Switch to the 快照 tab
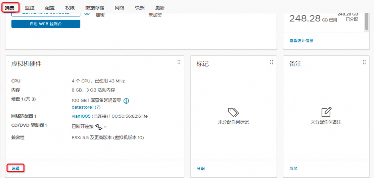Screen dimensions: 374x178 (140, 8)
